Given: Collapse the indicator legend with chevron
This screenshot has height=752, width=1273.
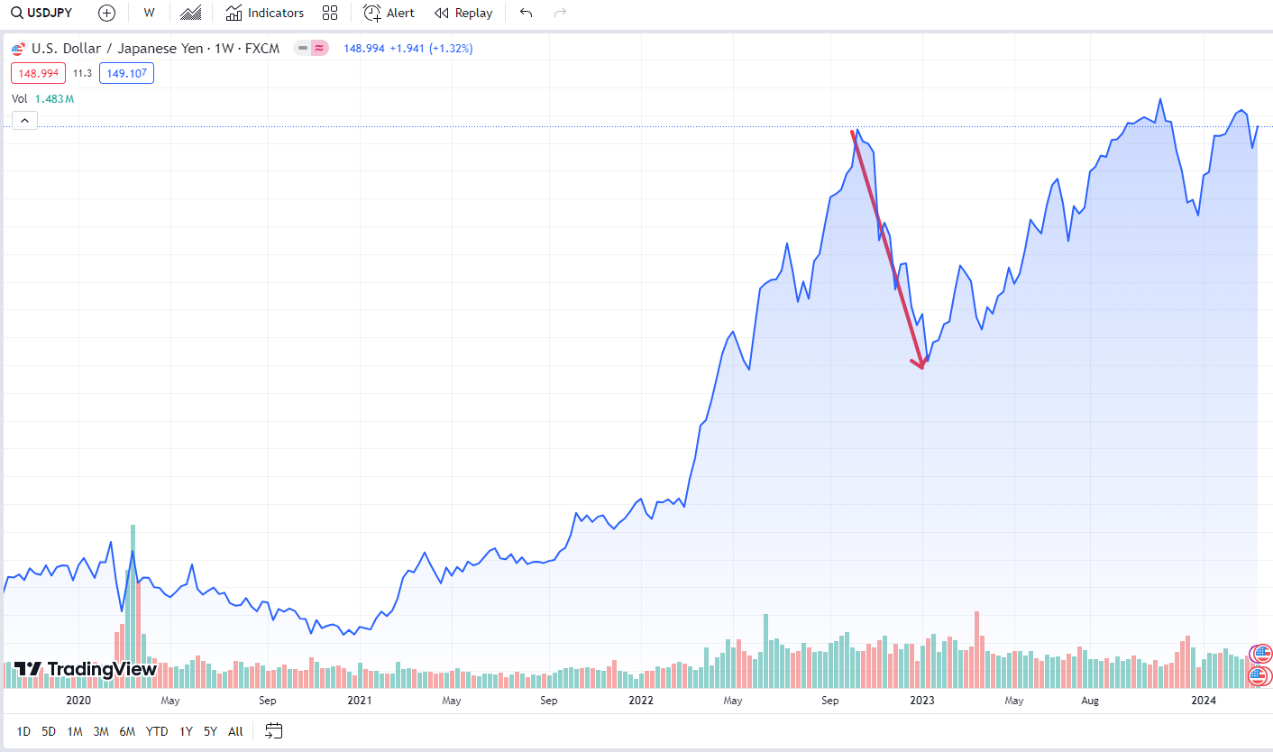Looking at the screenshot, I should click(x=24, y=121).
